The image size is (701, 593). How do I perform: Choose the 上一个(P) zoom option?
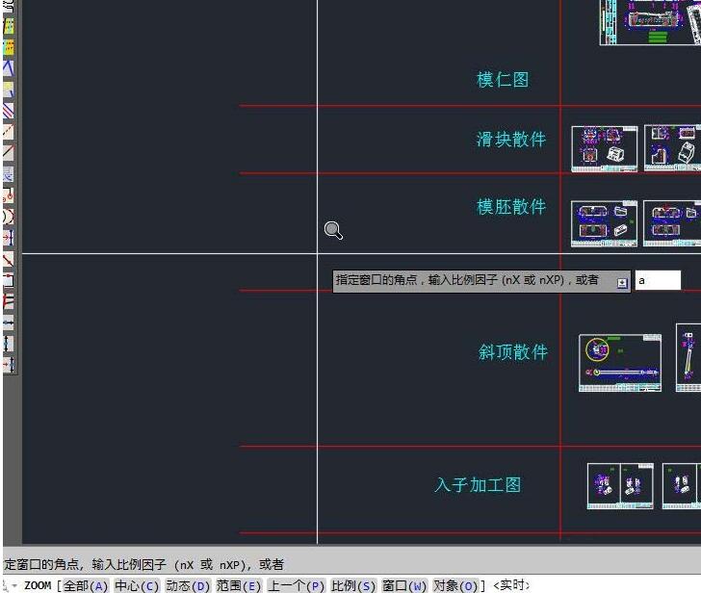[x=296, y=585]
